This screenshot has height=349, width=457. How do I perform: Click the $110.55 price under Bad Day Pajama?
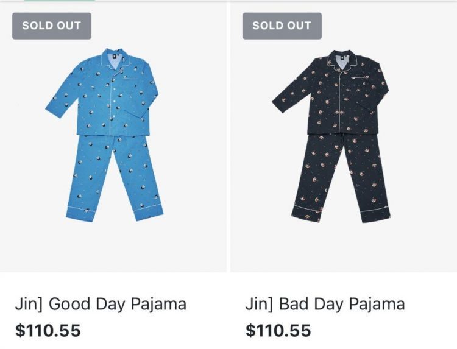point(278,331)
